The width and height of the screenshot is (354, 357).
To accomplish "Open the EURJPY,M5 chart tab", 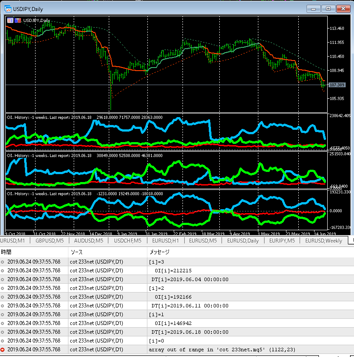I will (x=283, y=240).
